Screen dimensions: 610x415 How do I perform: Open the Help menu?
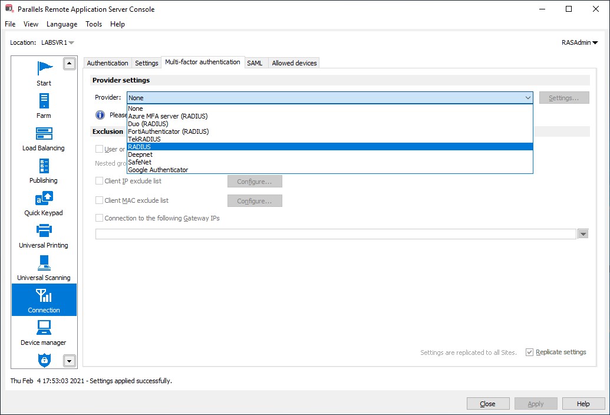tap(117, 24)
